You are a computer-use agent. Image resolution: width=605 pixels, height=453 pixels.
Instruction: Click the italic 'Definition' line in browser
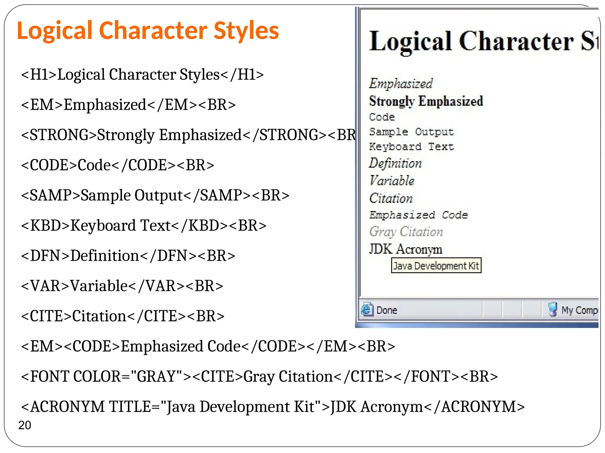[395, 163]
